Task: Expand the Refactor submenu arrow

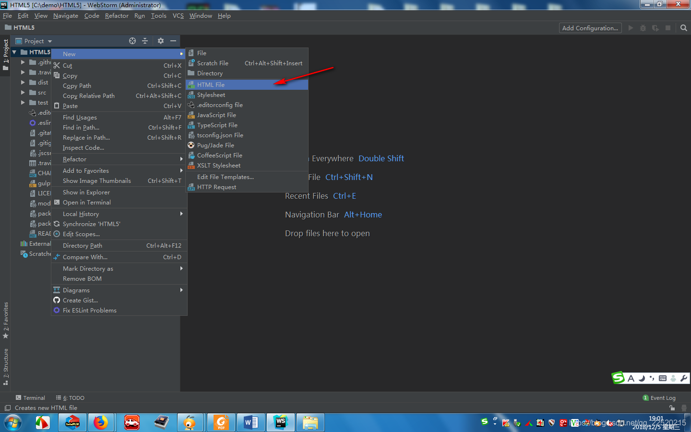Action: tap(181, 159)
